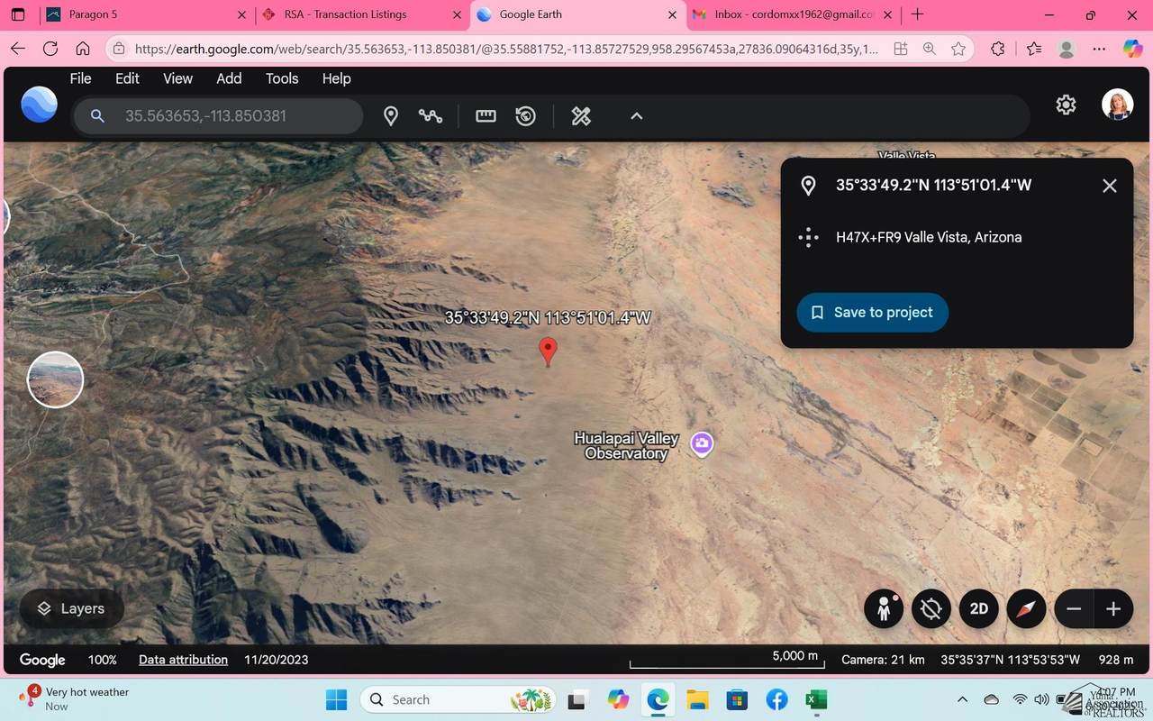This screenshot has width=1153, height=721.
Task: Switch the map to 2D view
Action: coord(978,608)
